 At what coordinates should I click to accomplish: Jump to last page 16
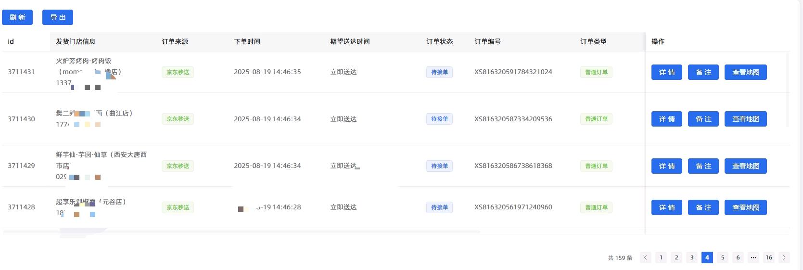[769, 257]
